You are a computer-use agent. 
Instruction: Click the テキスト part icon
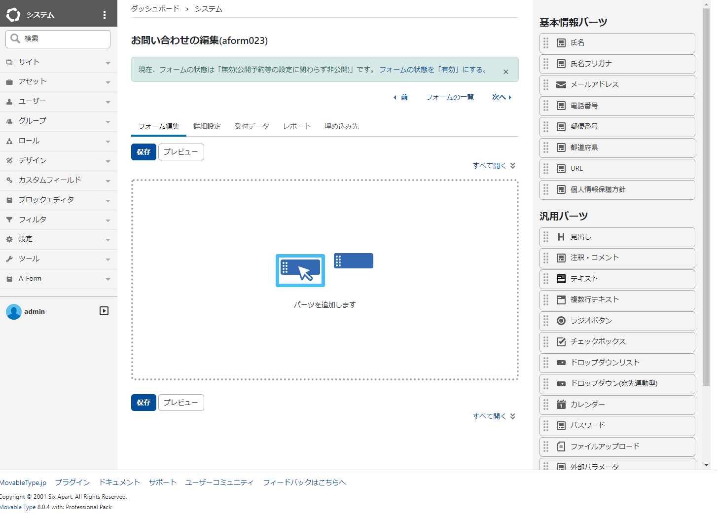[561, 279]
